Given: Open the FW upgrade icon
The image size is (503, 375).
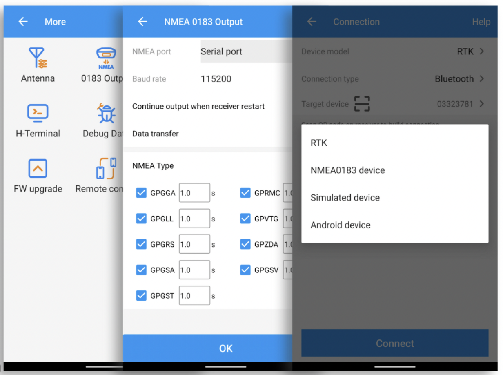Looking at the screenshot, I should click(38, 168).
